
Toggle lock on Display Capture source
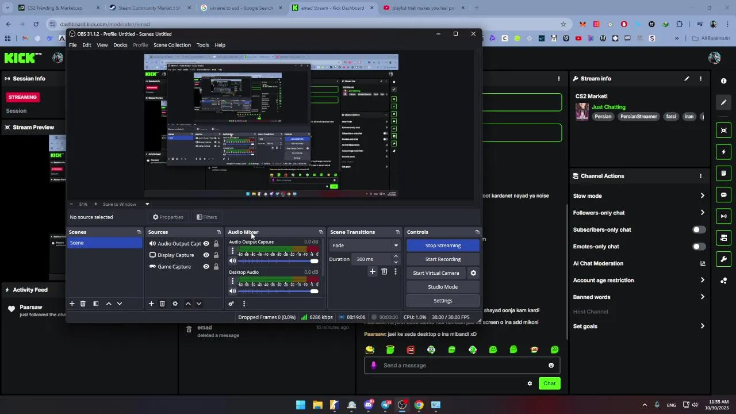coord(216,255)
